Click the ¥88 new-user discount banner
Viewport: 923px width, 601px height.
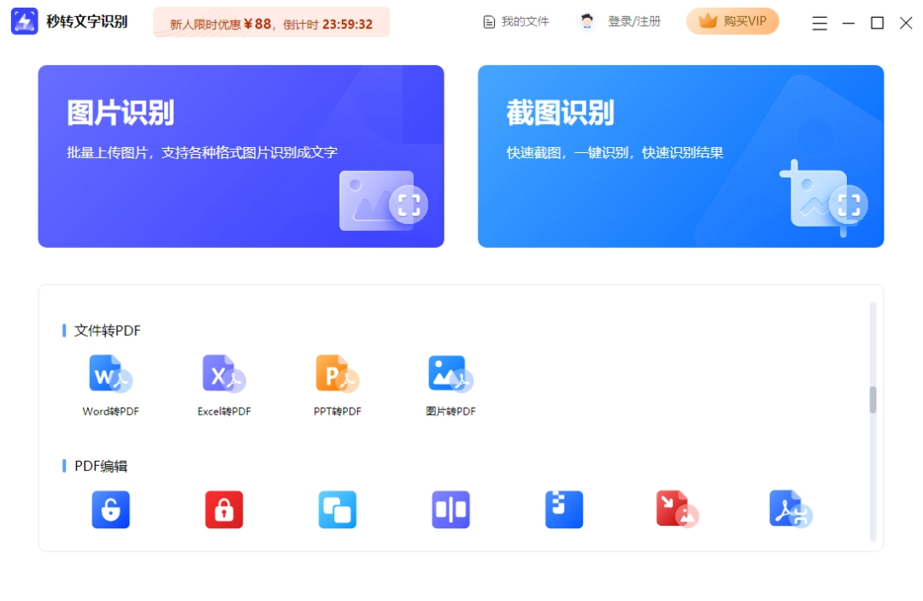click(x=271, y=23)
